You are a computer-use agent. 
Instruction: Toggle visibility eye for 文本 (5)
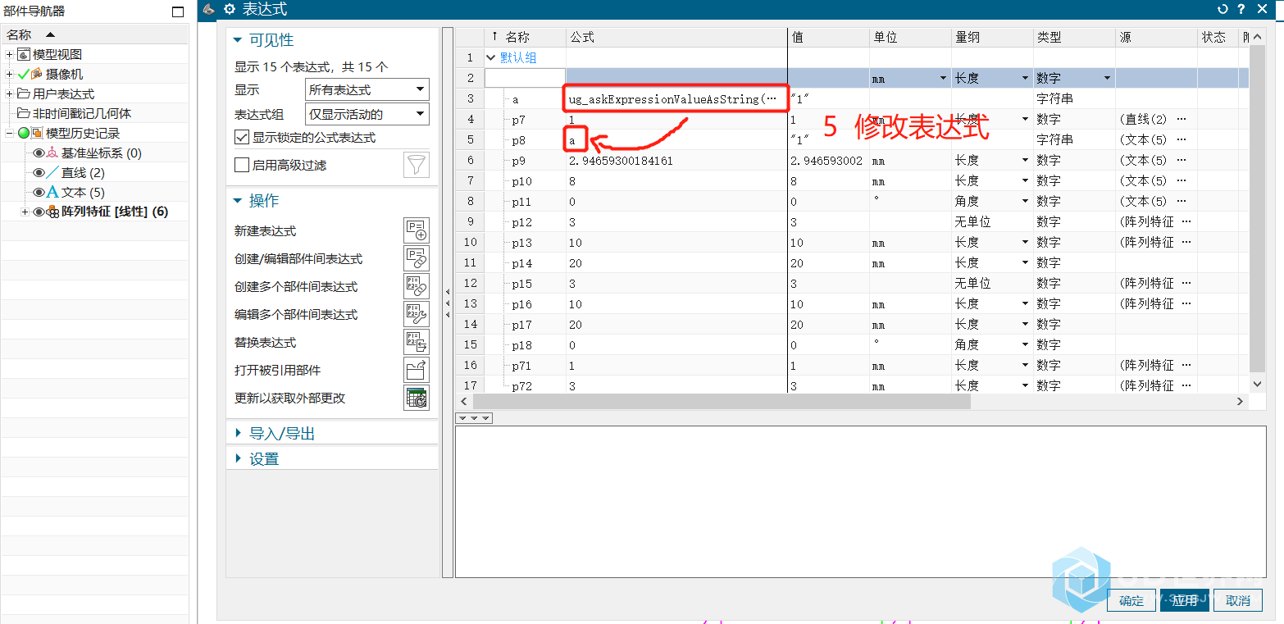tap(39, 193)
